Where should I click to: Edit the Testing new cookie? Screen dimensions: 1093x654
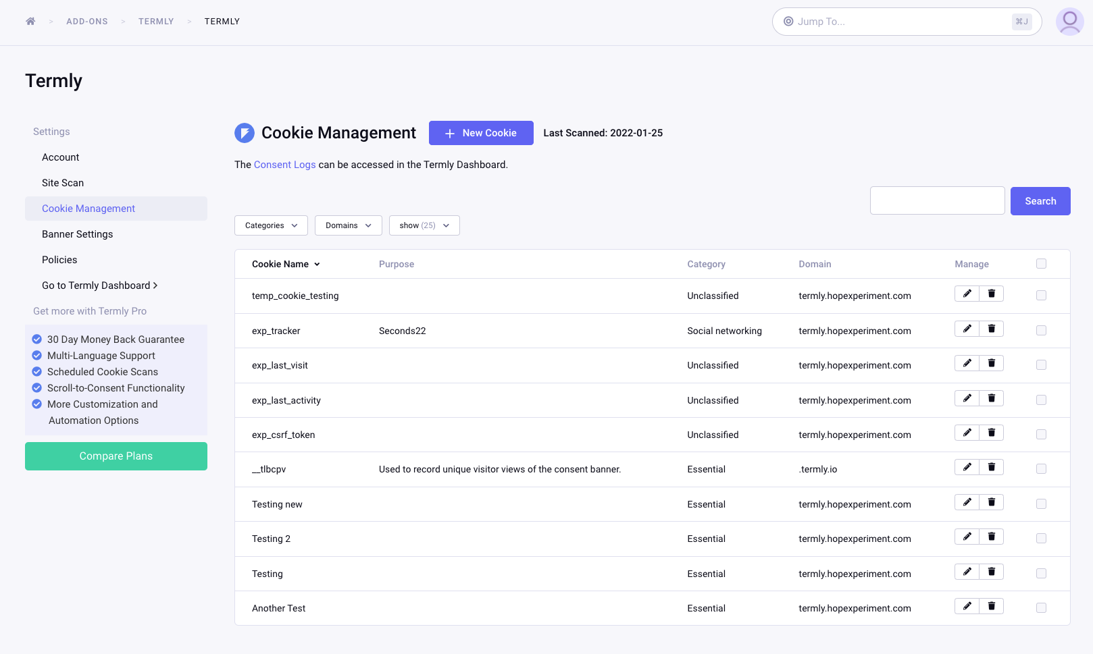click(x=967, y=502)
